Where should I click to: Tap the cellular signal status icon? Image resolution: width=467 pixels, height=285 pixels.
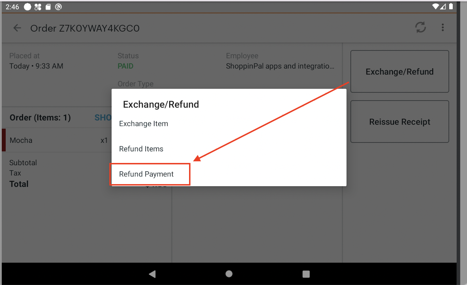pos(444,7)
